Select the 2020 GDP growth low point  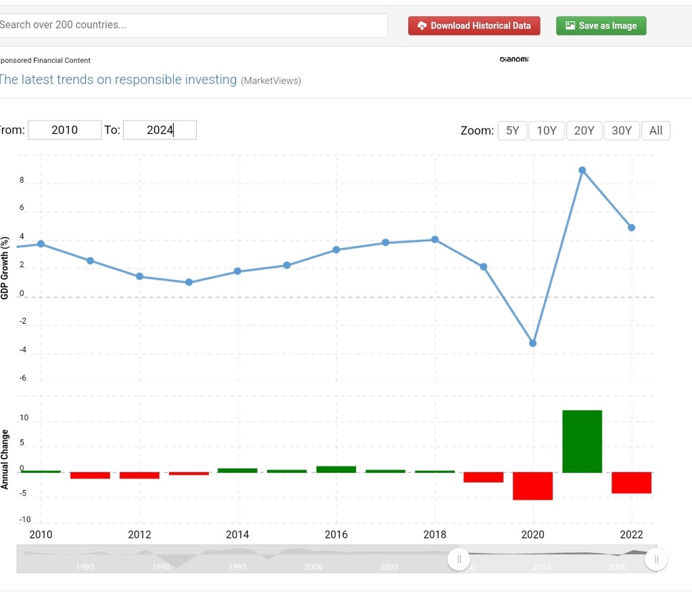pyautogui.click(x=533, y=343)
